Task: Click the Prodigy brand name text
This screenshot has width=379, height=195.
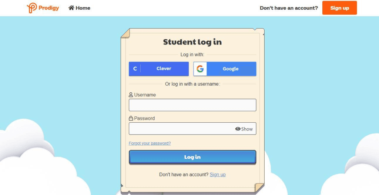Action: [x=48, y=8]
